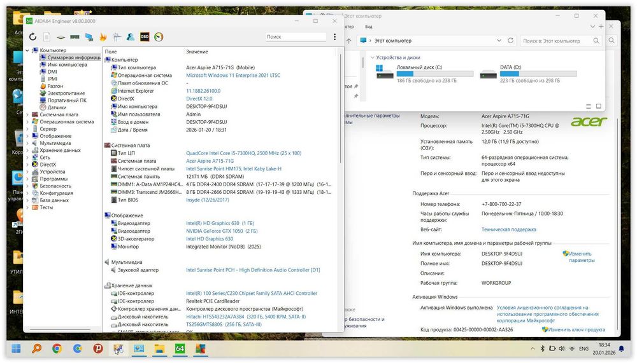Click the Realtek PCIE CardReader value
637x363 pixels.
pos(213,301)
